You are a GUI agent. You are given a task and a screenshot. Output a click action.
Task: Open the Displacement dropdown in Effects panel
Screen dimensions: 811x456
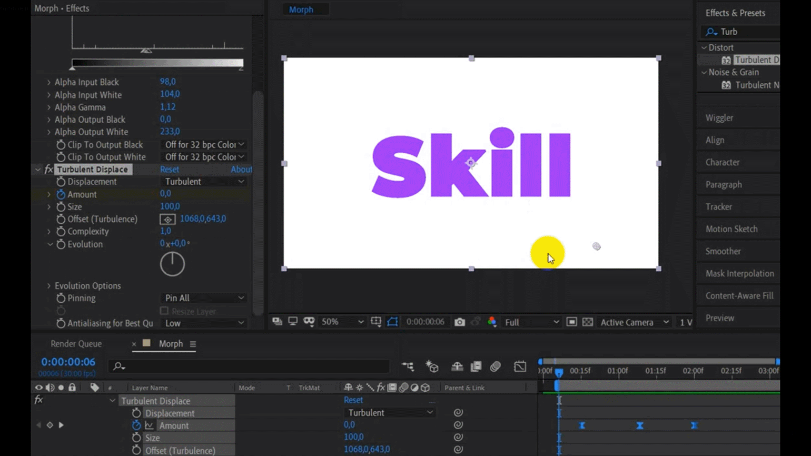coord(204,182)
